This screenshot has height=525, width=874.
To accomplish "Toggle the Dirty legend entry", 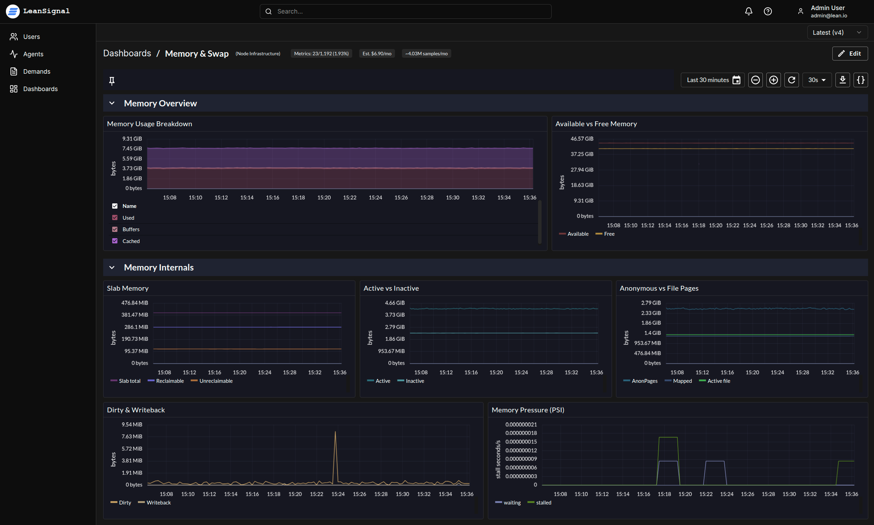I will pos(121,503).
